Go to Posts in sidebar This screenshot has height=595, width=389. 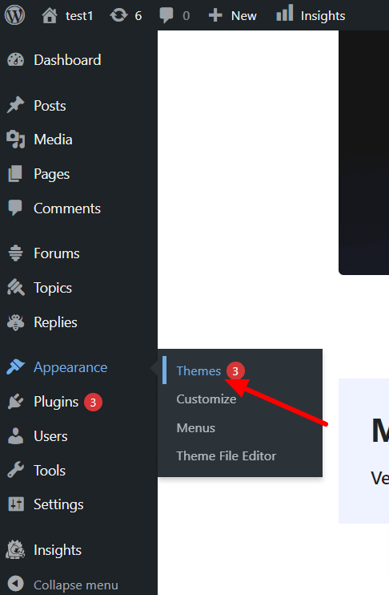[50, 106]
